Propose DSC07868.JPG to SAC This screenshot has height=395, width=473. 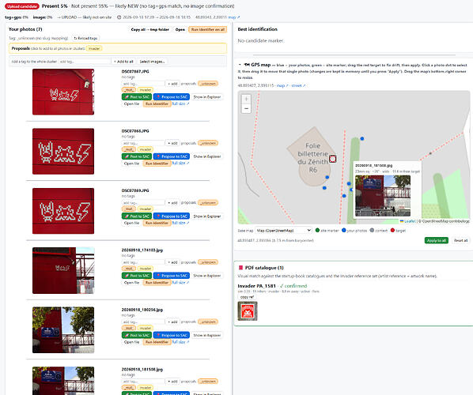172,156
